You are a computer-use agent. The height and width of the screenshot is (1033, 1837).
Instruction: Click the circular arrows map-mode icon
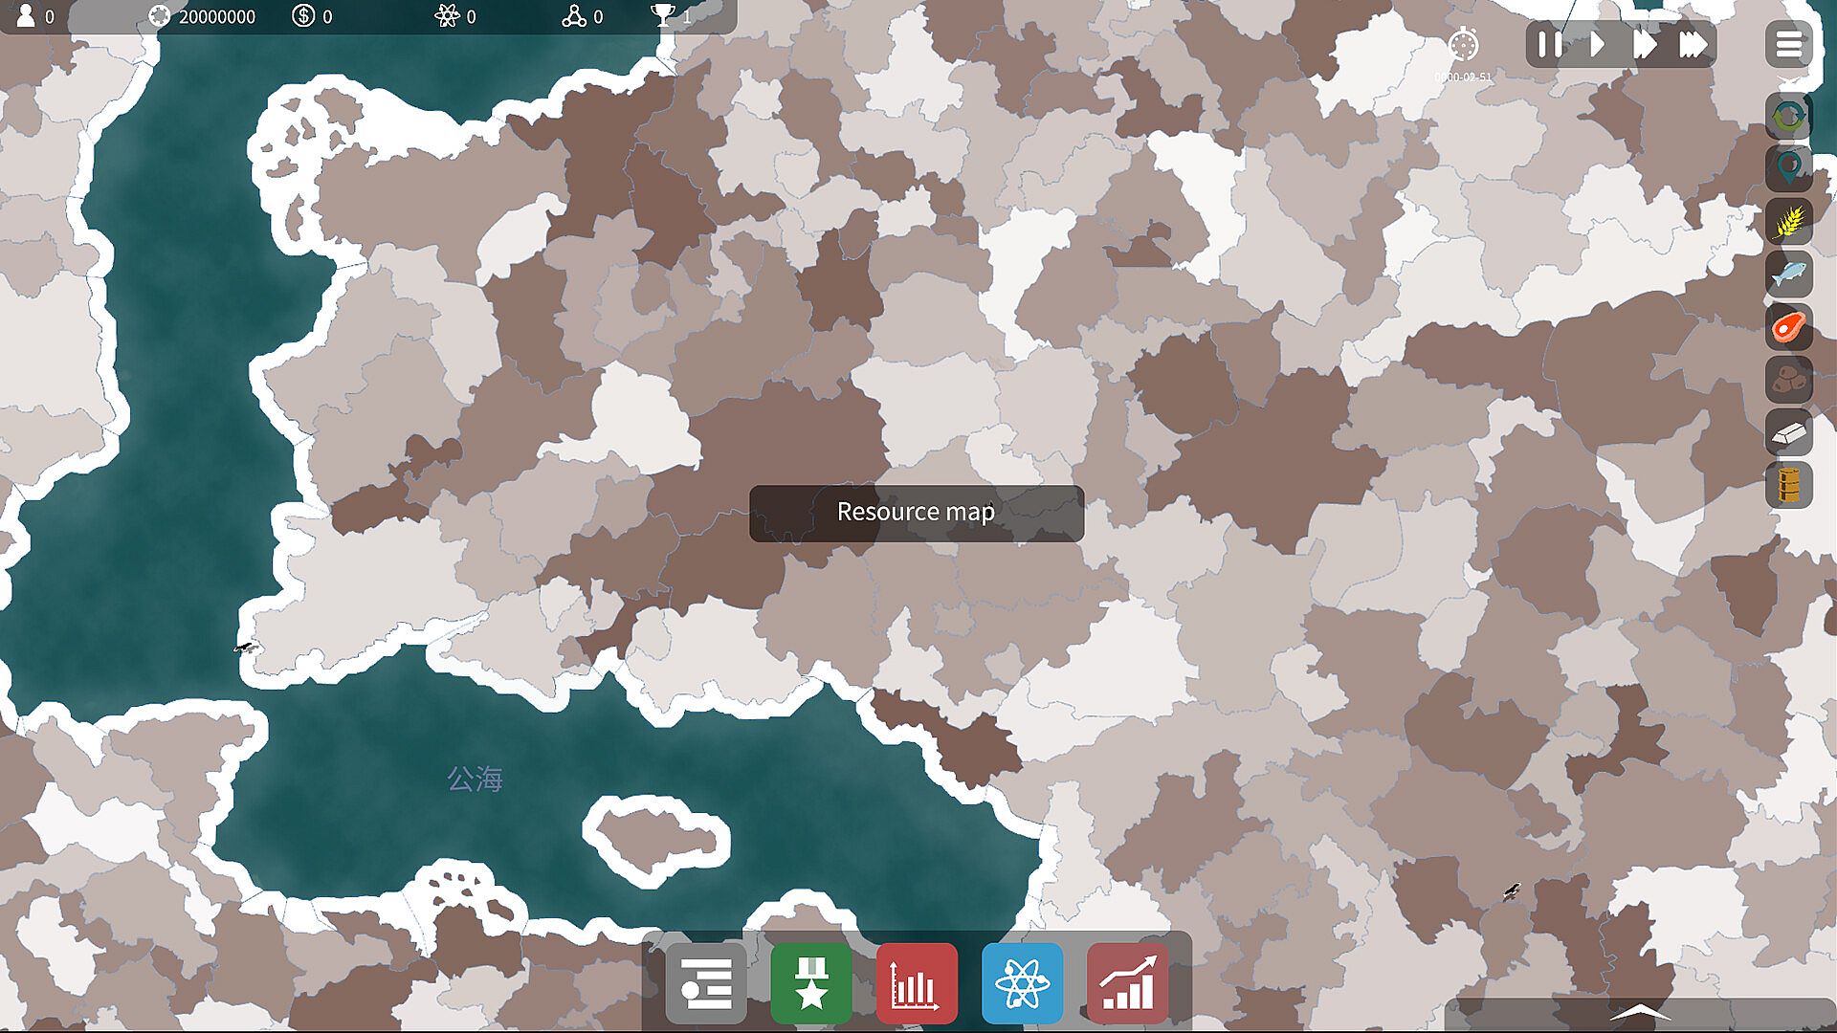pos(1788,117)
